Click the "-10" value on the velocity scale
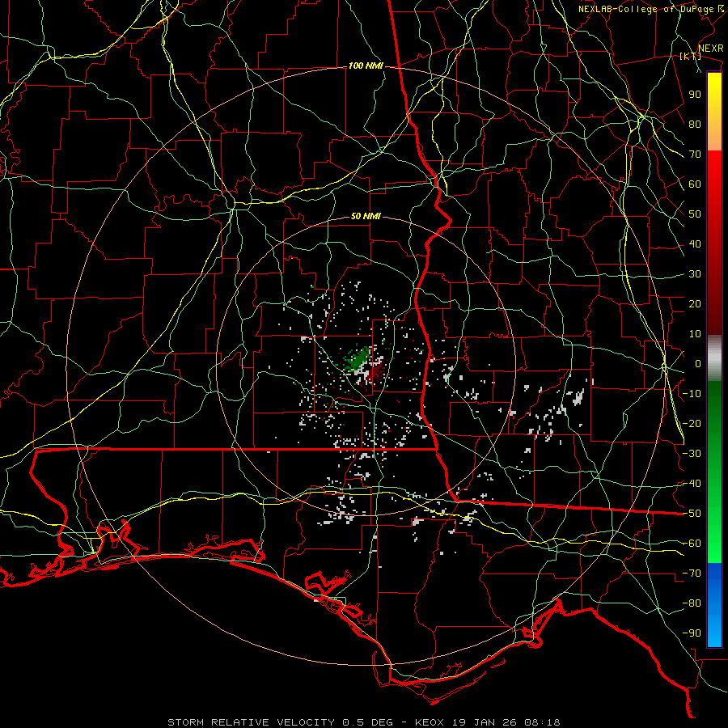Viewport: 728px width, 728px height. (x=692, y=394)
